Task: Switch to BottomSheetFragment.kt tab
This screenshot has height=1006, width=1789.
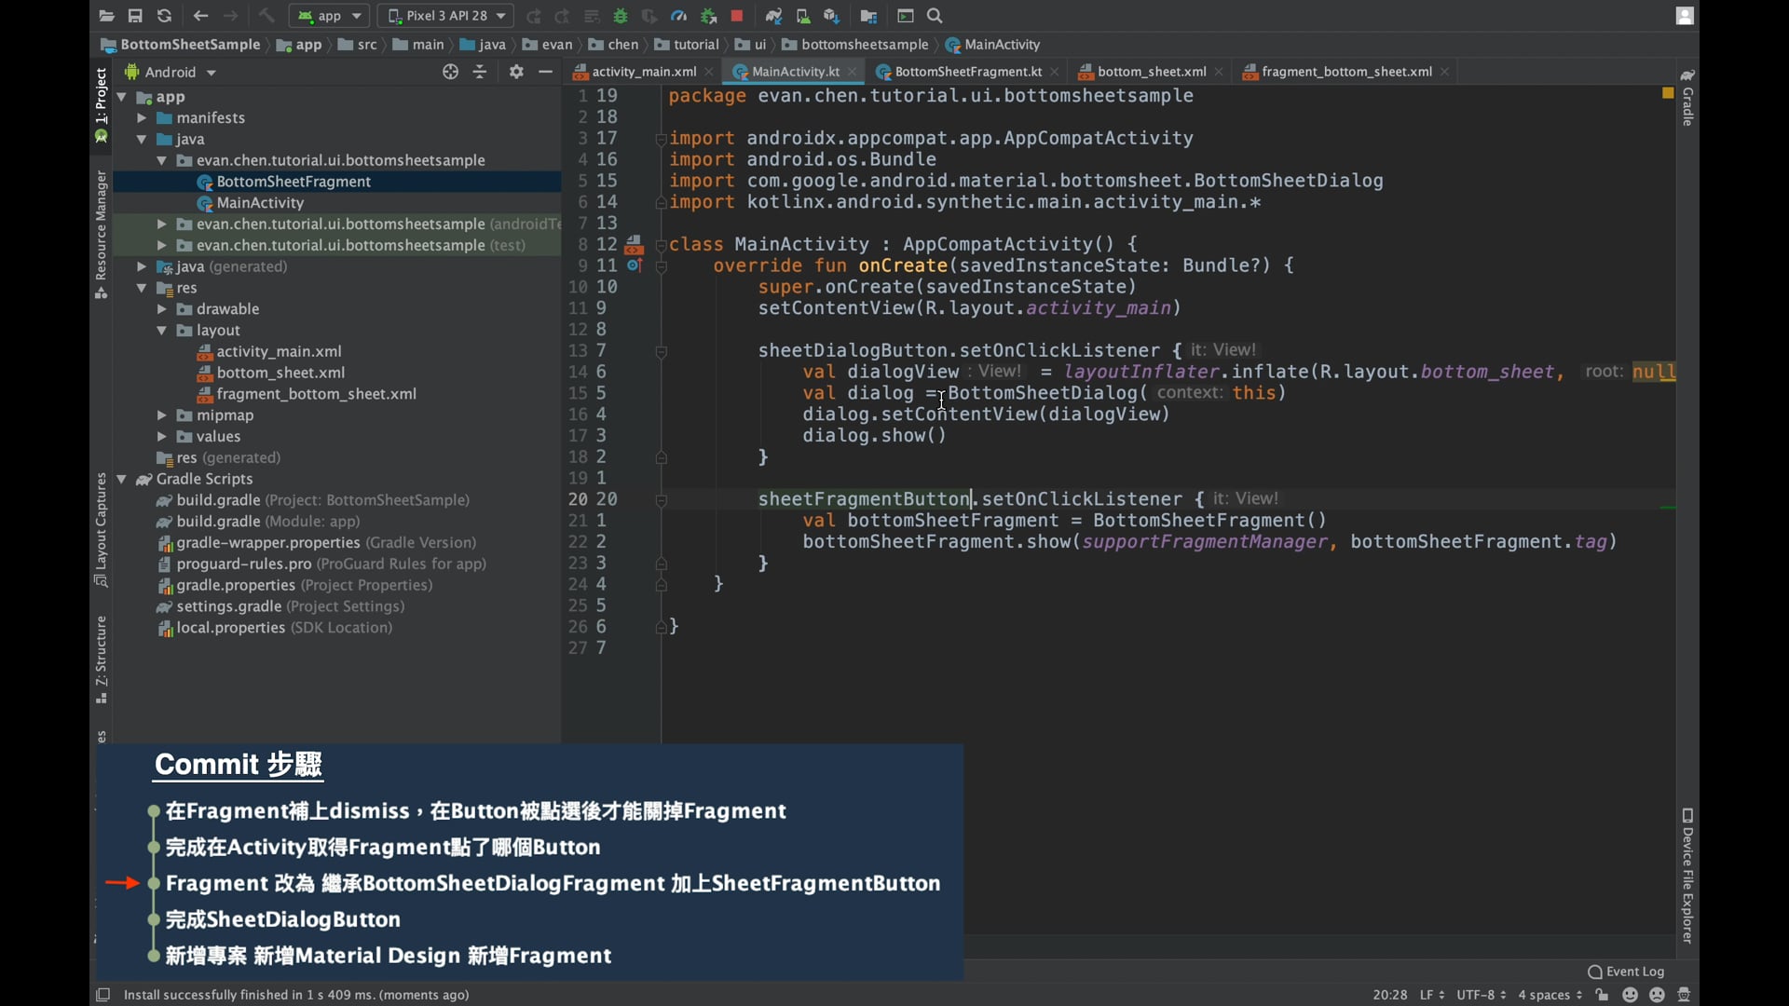Action: click(967, 72)
